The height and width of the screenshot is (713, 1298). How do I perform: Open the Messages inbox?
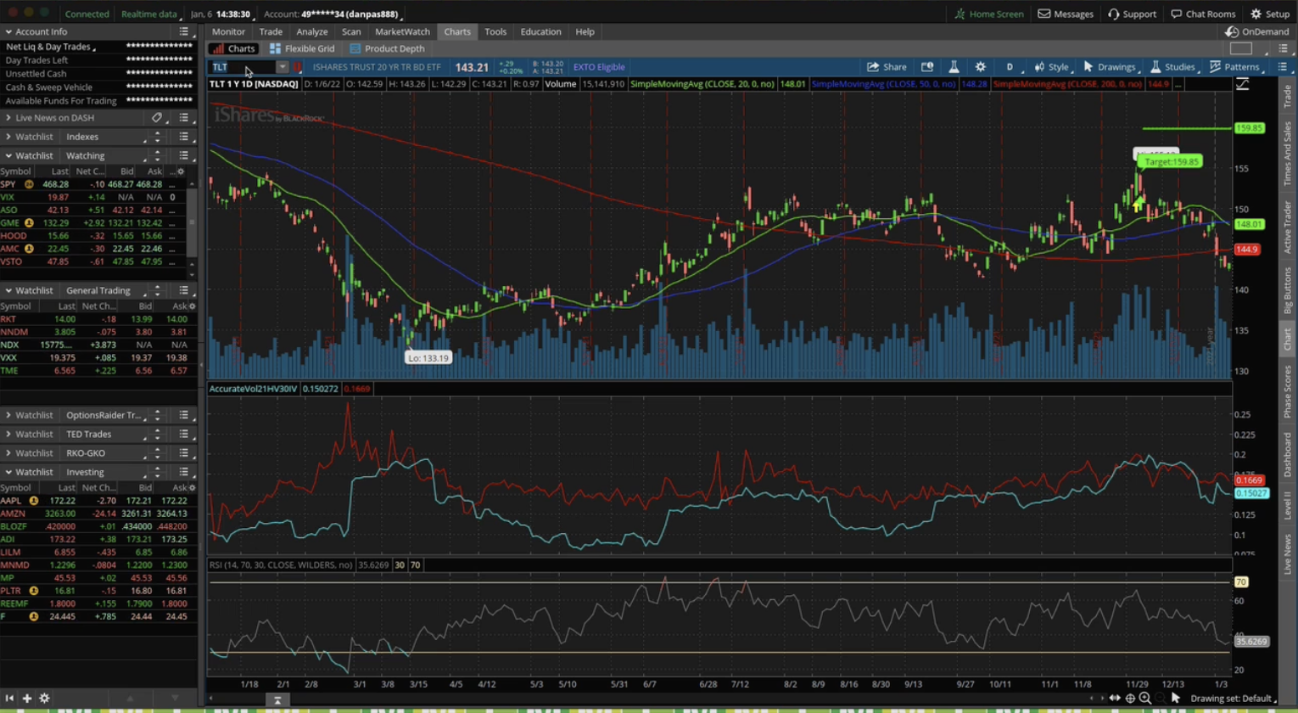(x=1066, y=14)
